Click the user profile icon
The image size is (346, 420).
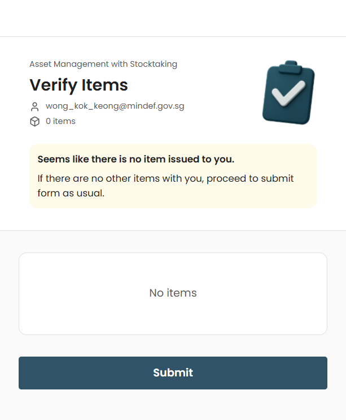point(34,106)
